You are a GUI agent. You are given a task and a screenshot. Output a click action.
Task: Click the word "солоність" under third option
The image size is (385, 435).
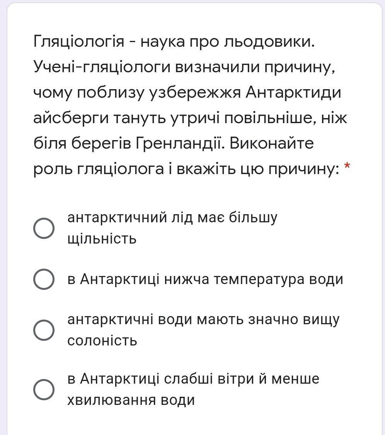click(x=102, y=341)
